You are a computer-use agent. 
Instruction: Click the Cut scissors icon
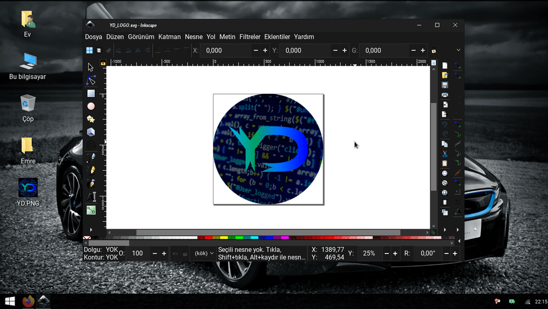point(444,154)
